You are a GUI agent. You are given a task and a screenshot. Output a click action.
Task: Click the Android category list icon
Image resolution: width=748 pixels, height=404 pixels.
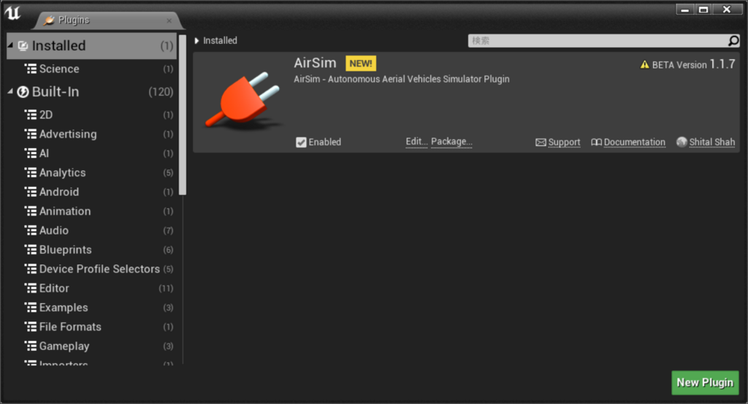pyautogui.click(x=31, y=191)
